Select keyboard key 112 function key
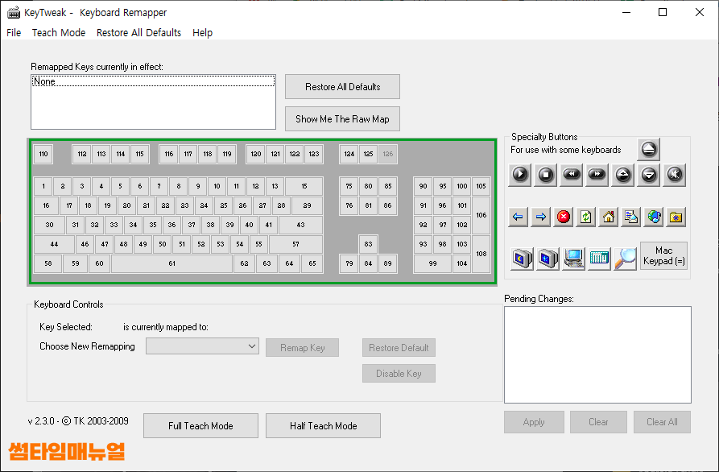Screen dimensions: 719x472 coord(82,154)
